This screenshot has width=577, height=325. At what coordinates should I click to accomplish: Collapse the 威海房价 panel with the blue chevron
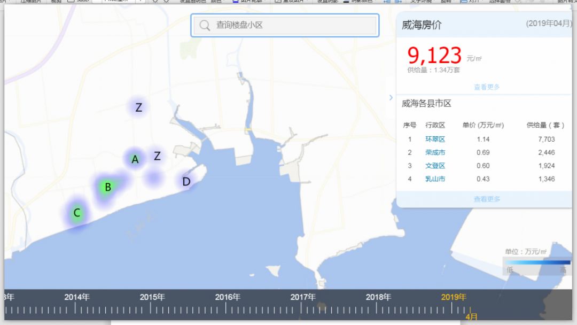[391, 97]
